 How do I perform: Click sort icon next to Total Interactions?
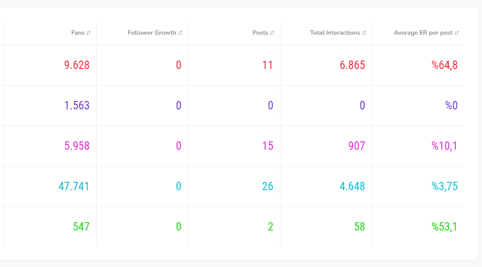(364, 33)
